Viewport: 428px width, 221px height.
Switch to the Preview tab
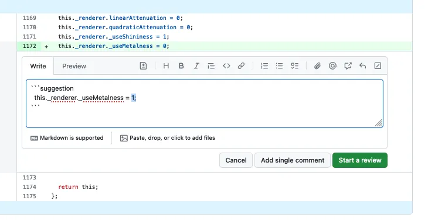pyautogui.click(x=74, y=66)
